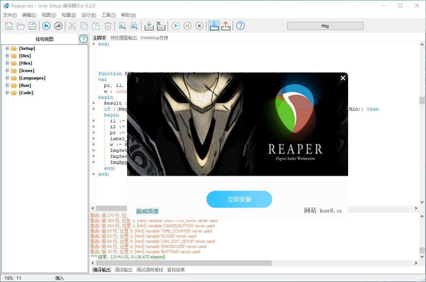Click scroll-down arrow of code editor

422,202
